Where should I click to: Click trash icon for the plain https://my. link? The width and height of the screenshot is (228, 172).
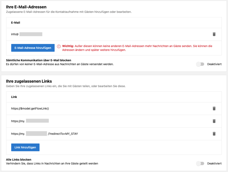tap(214, 121)
